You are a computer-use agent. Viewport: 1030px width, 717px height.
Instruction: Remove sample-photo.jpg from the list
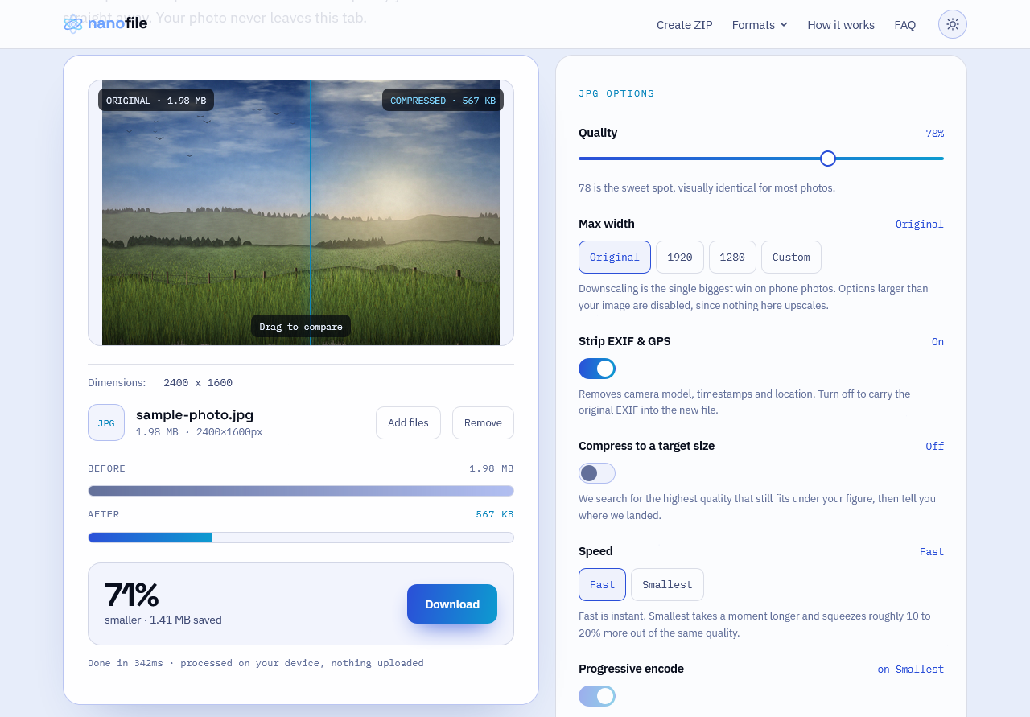coord(483,423)
